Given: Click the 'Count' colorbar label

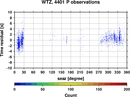Looking at the screenshot, I should point(71,95).
